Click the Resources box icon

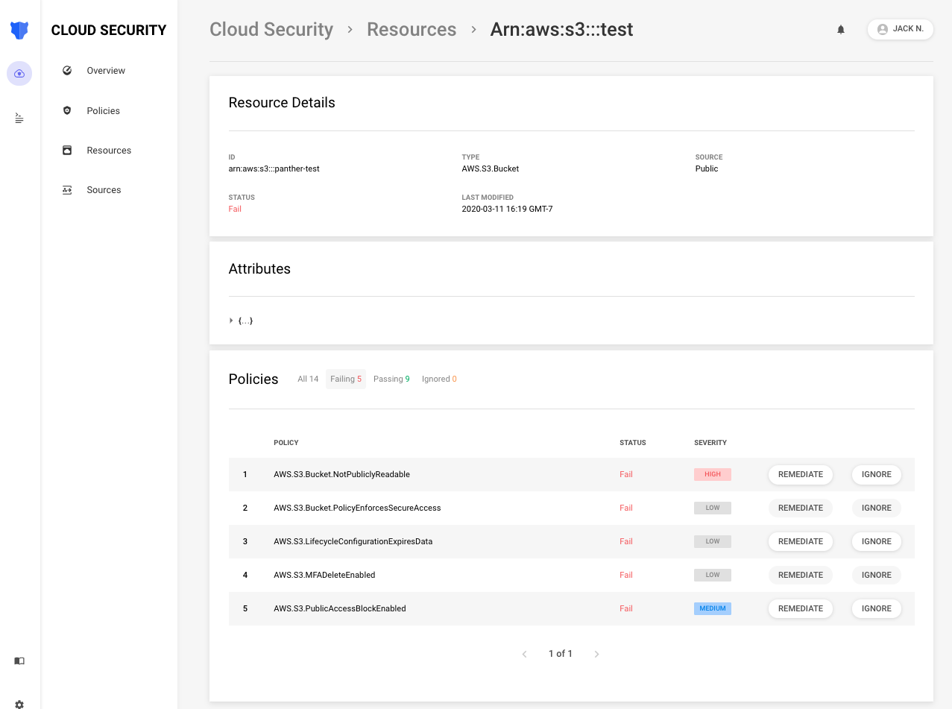(67, 150)
